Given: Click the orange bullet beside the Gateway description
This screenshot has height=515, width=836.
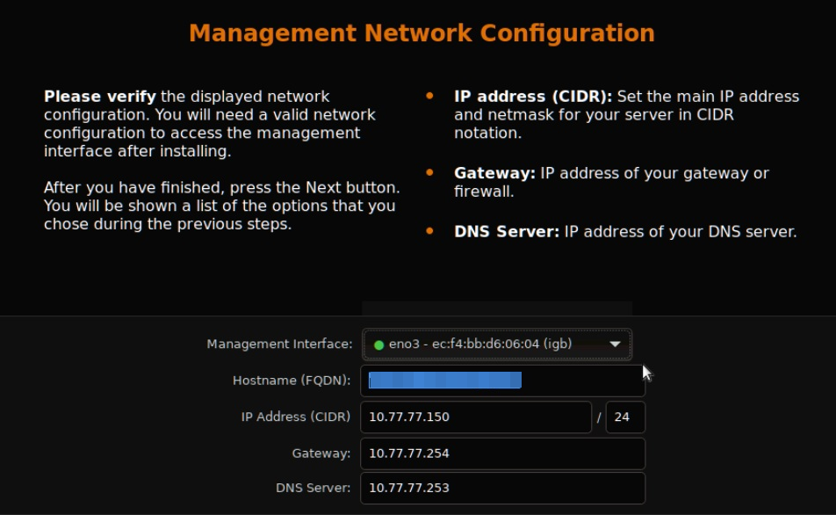Looking at the screenshot, I should tap(429, 172).
